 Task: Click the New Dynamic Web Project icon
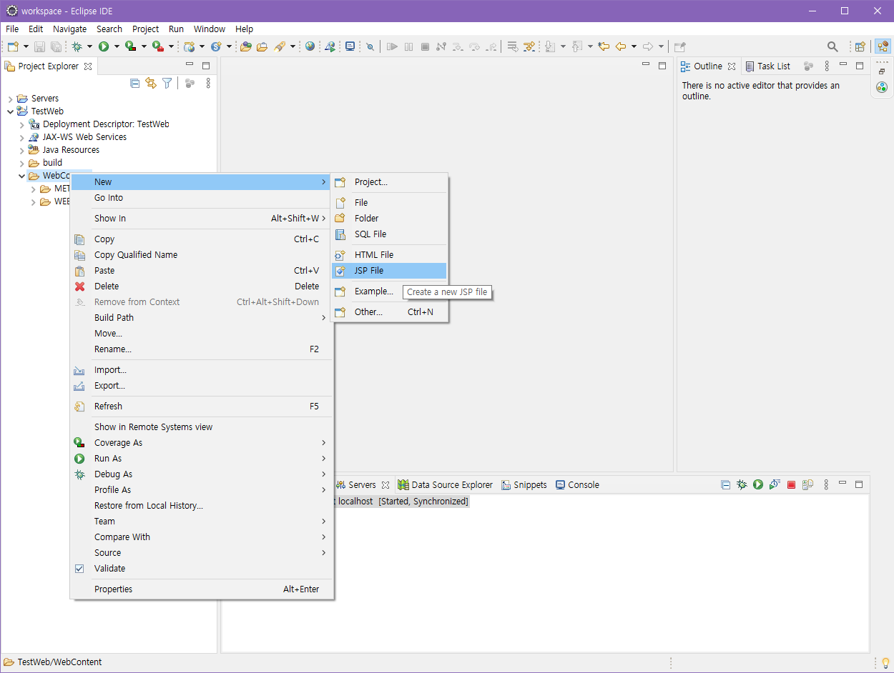189,46
